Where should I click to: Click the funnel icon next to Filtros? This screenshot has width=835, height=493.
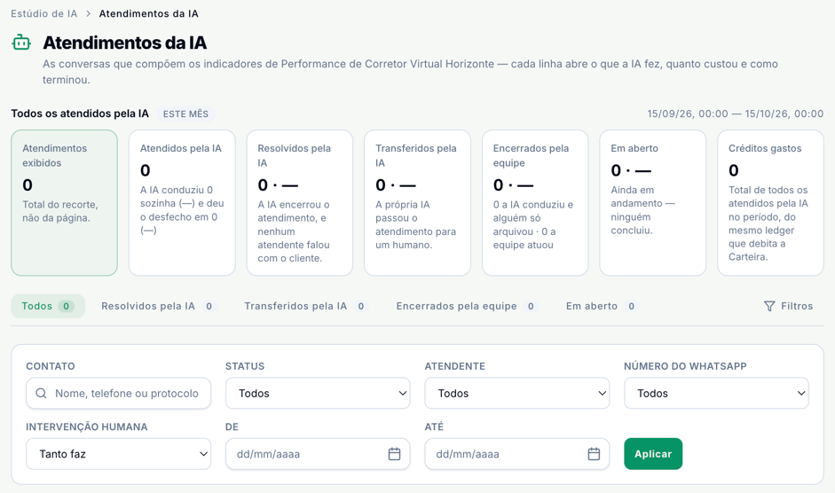coord(769,306)
